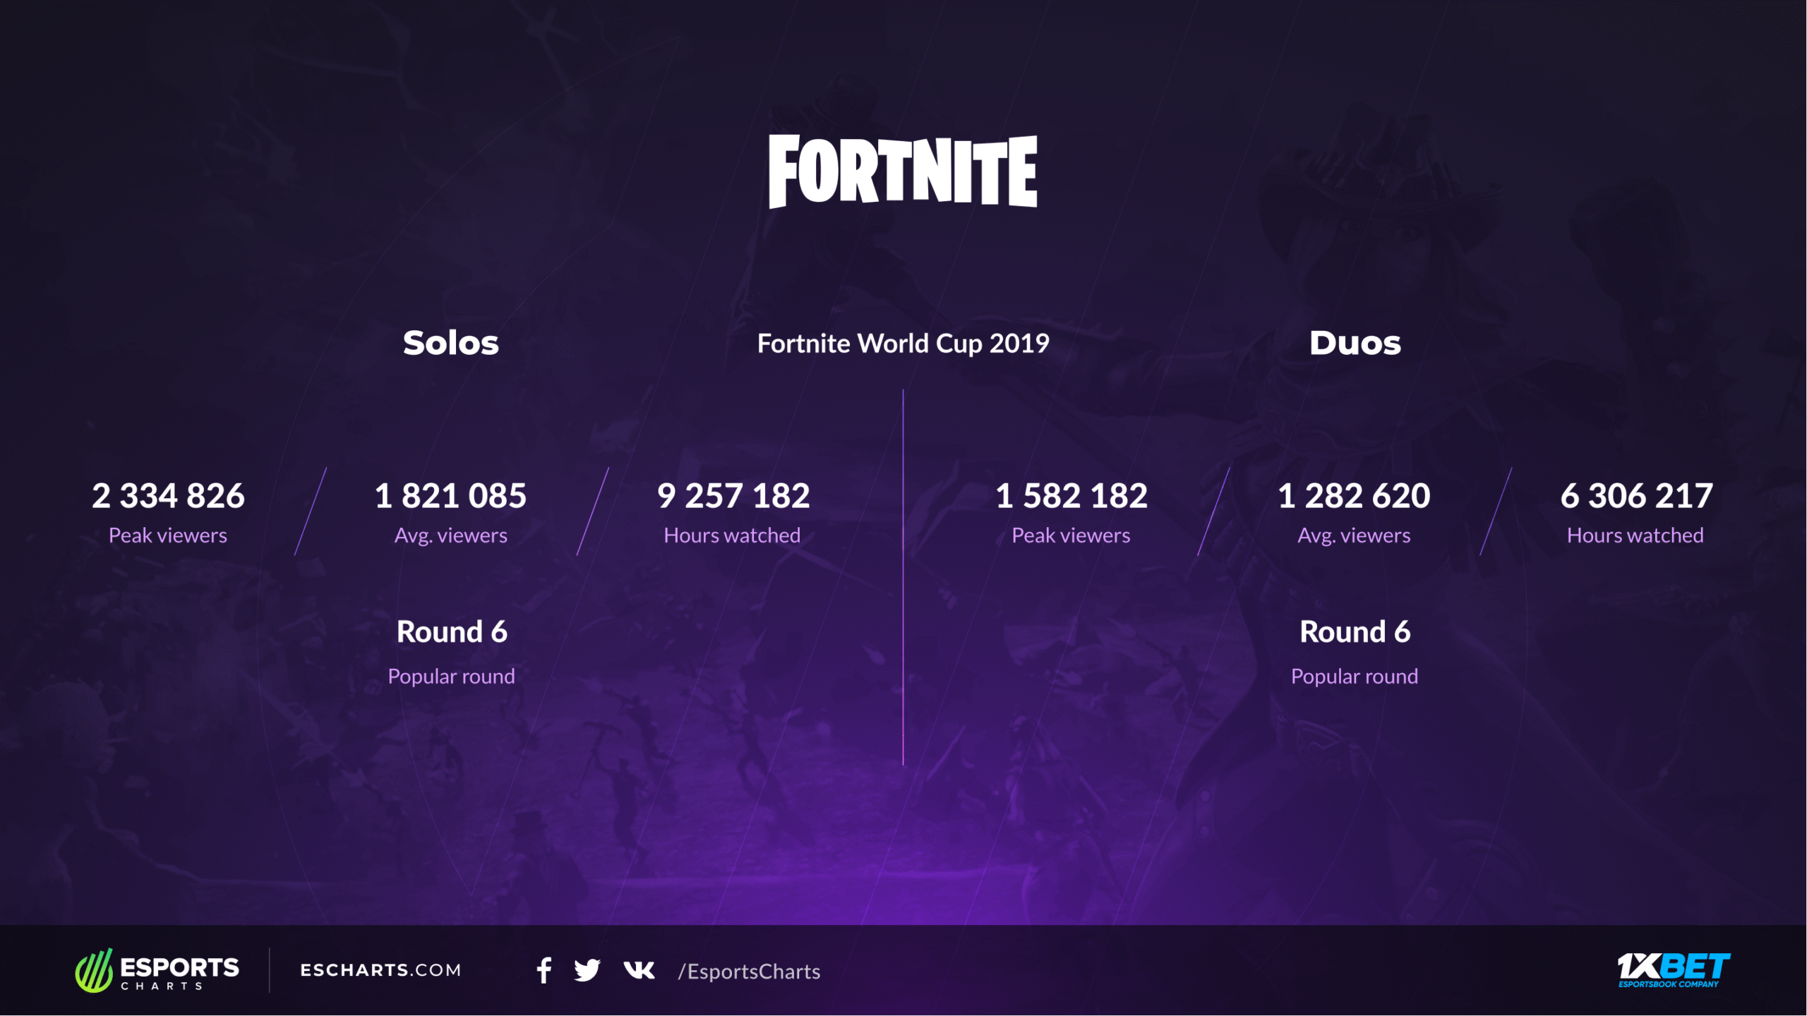Click Round 6 under Duos
The width and height of the screenshot is (1807, 1016).
click(x=1355, y=632)
